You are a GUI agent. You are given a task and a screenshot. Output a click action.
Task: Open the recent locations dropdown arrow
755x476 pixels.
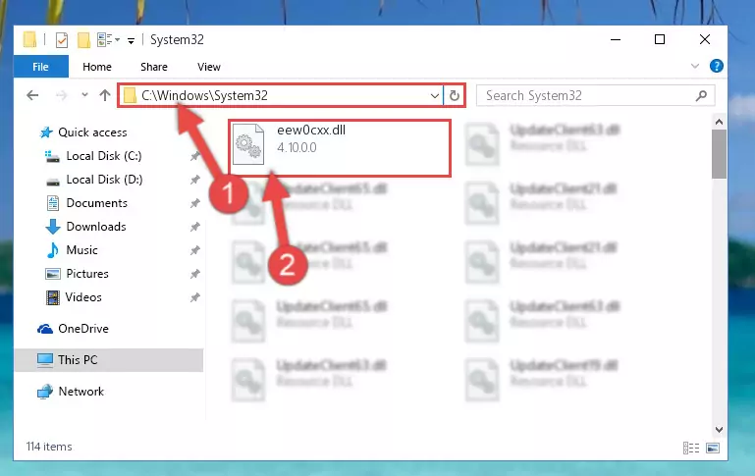84,95
